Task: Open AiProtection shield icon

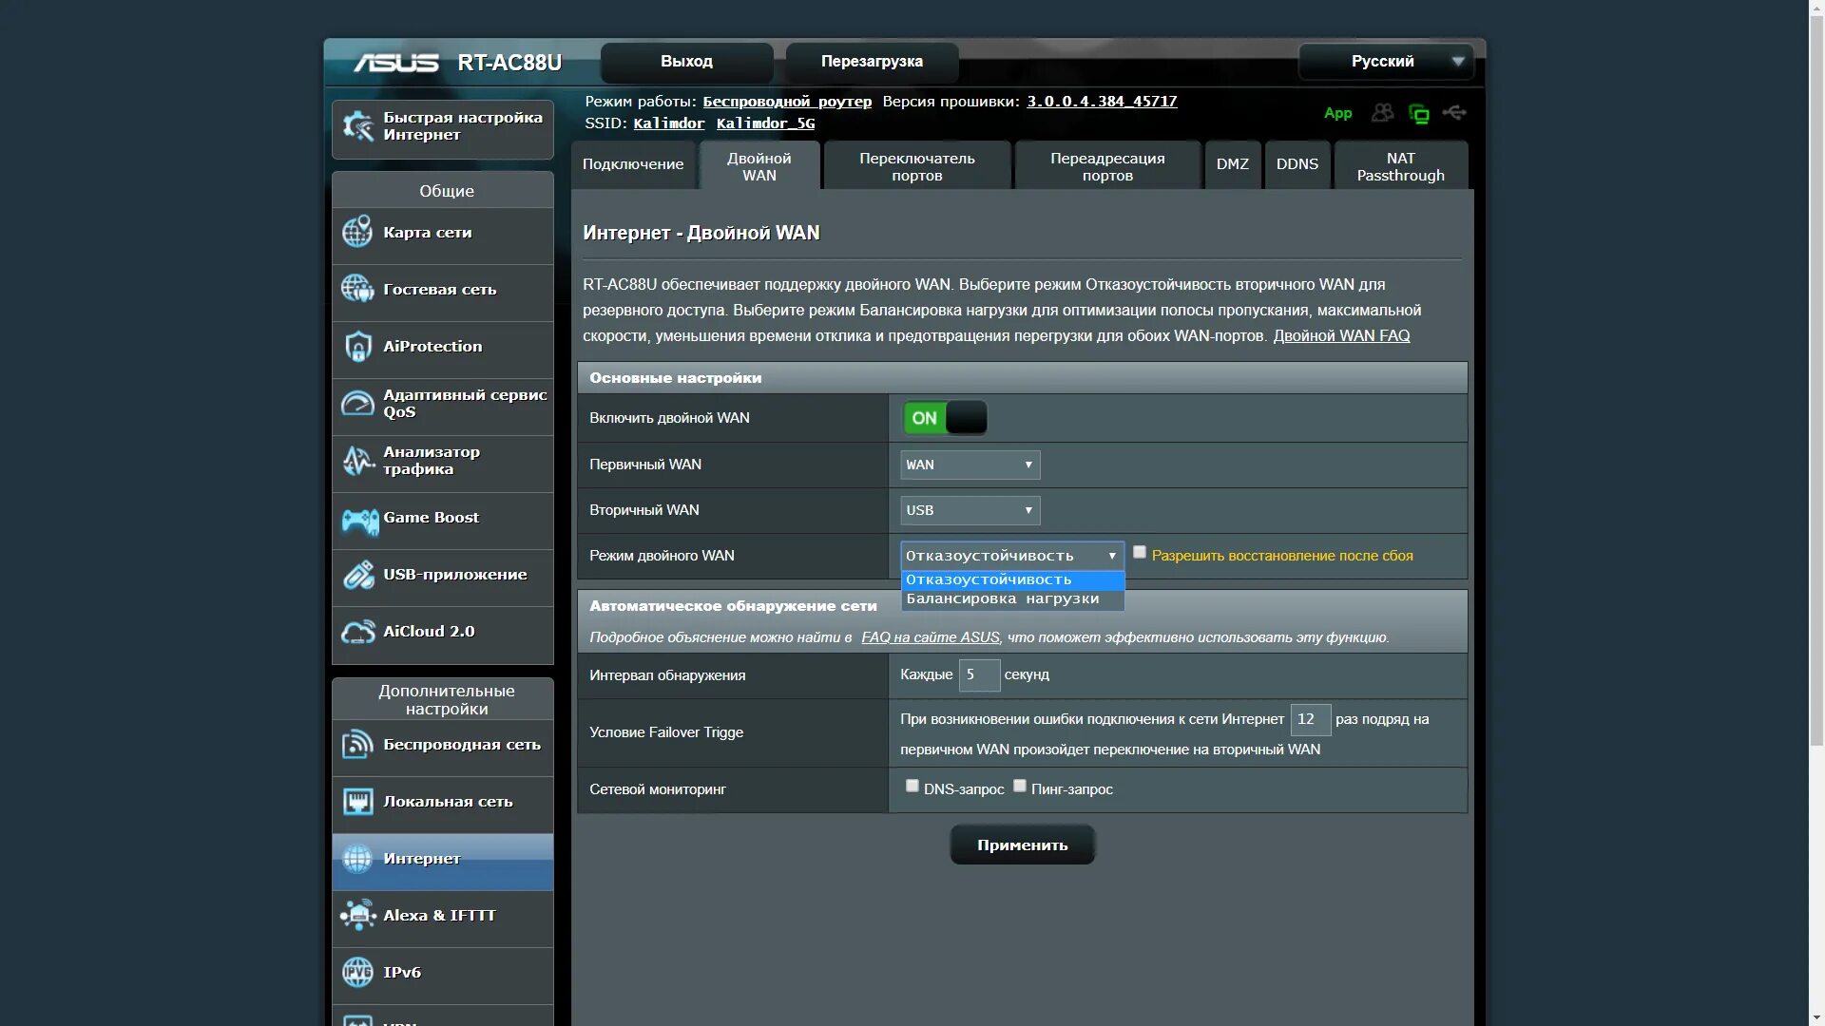Action: (x=357, y=347)
